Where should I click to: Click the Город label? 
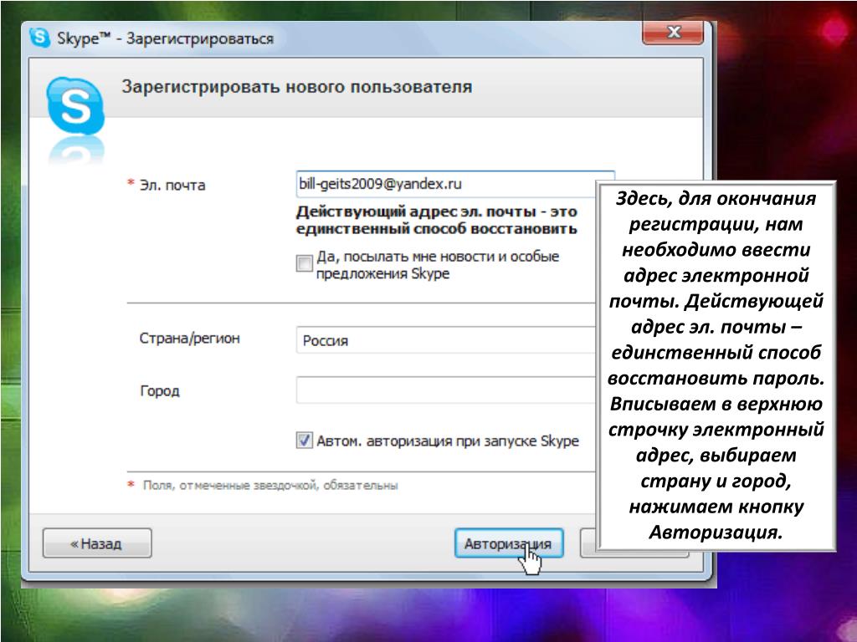(x=160, y=391)
